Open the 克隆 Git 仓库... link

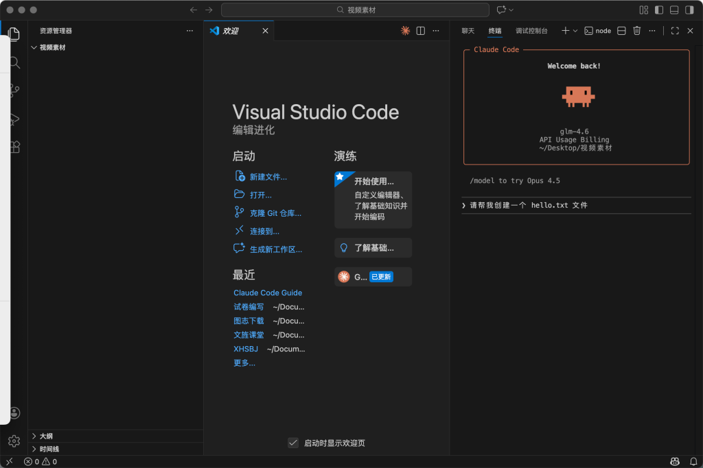tap(275, 213)
